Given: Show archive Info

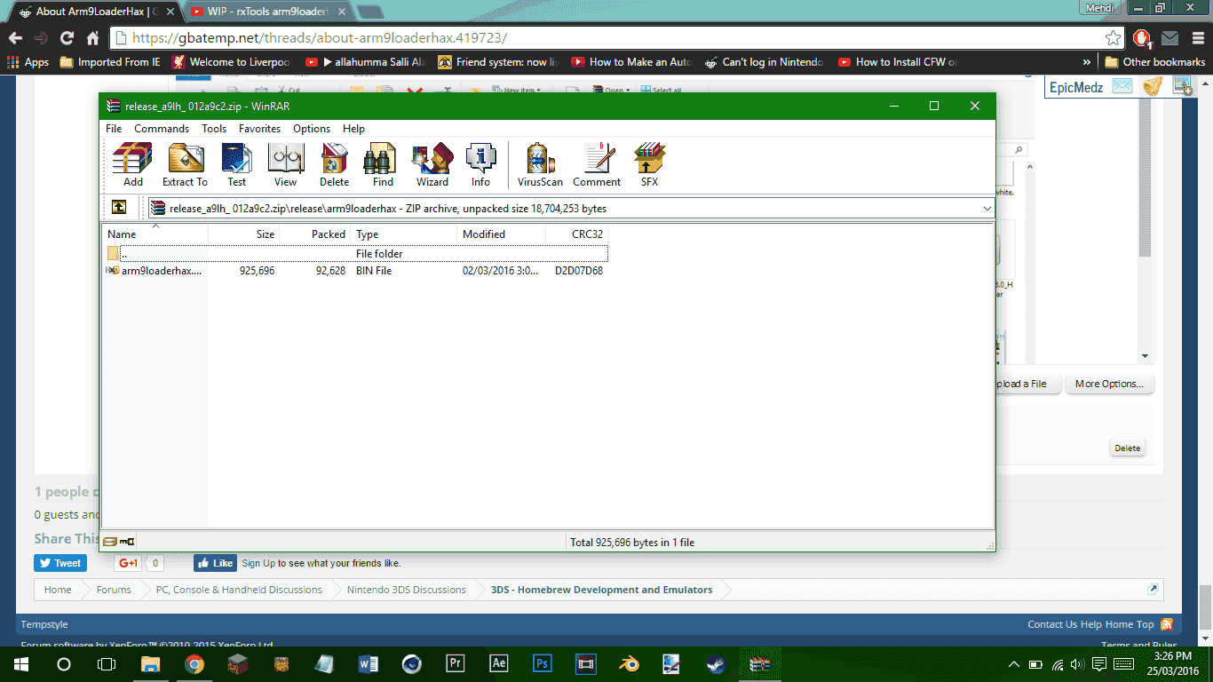Looking at the screenshot, I should point(480,165).
